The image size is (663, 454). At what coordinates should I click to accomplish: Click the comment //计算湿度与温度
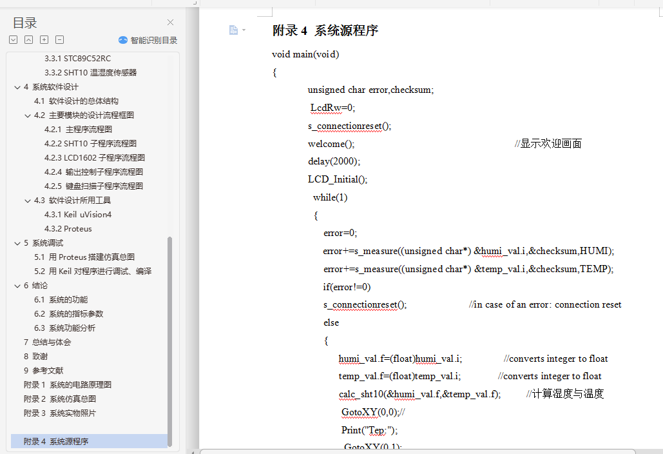click(x=565, y=394)
